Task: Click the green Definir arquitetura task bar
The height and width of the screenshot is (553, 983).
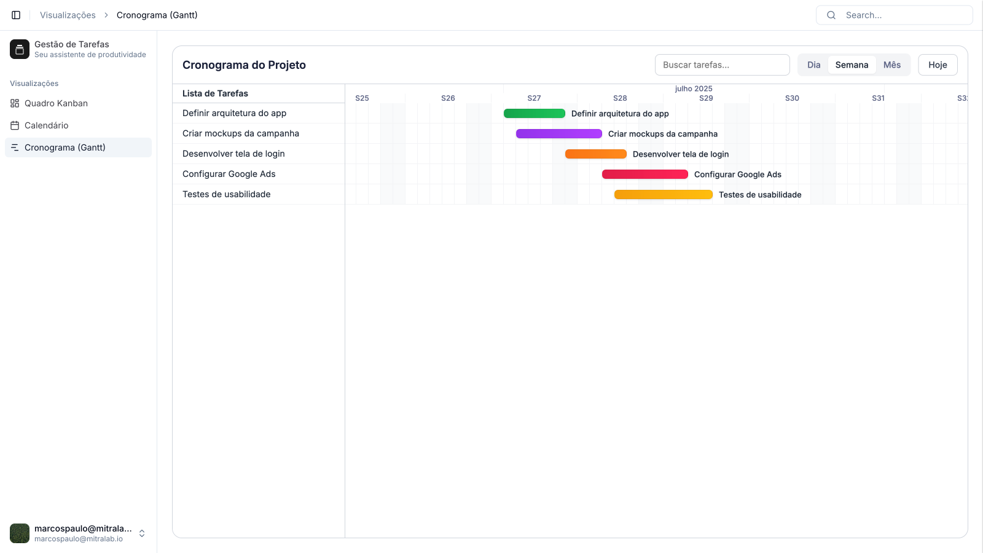Action: 534,114
